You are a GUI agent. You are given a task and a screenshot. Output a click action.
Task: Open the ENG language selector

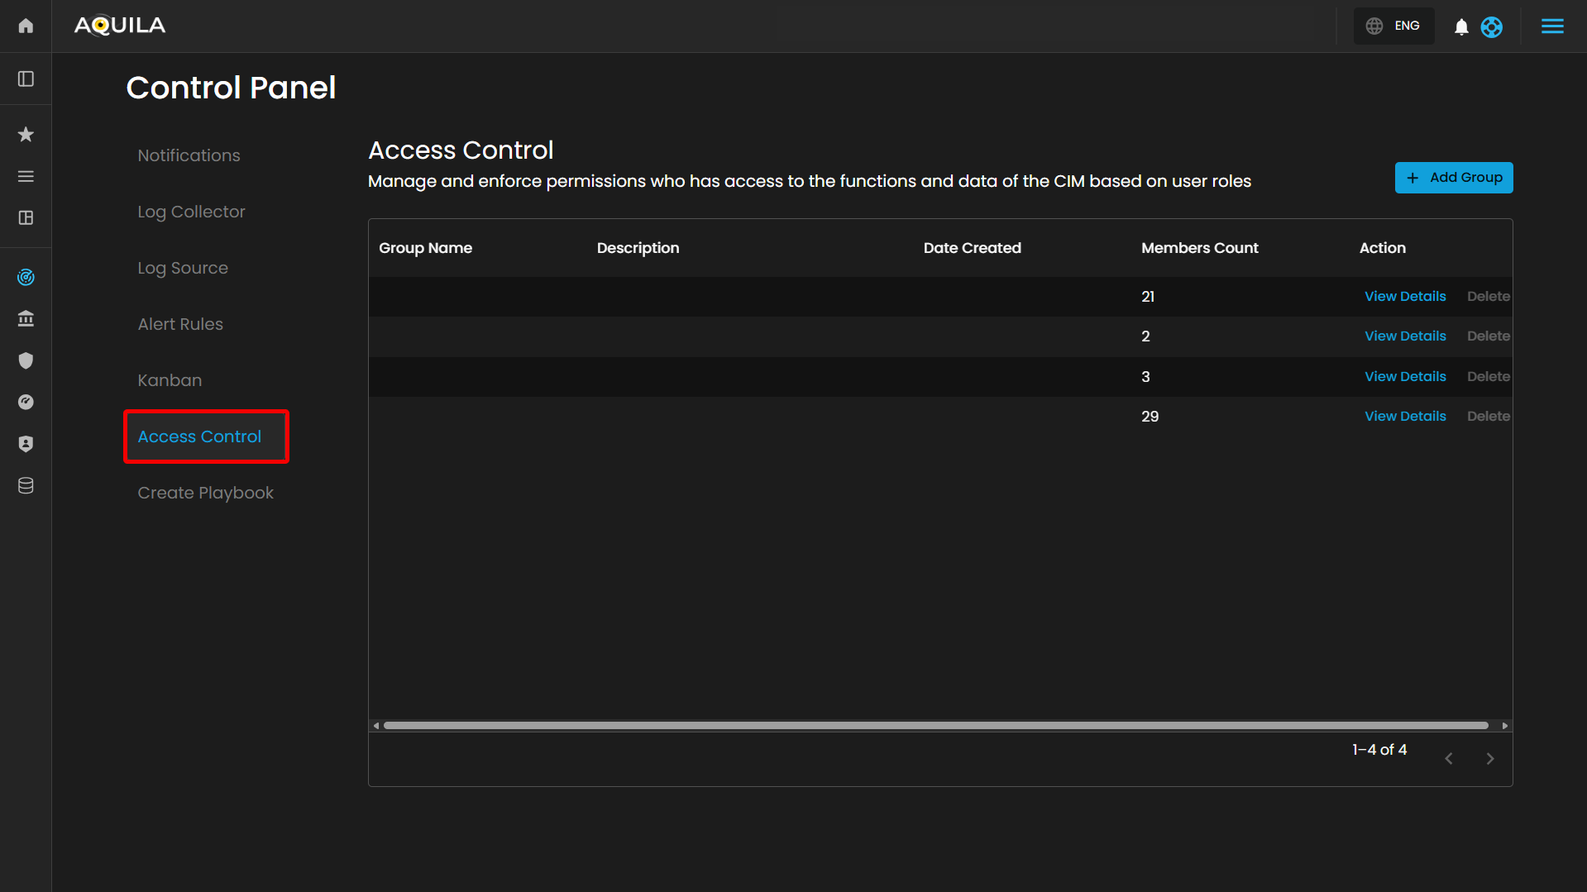(1393, 26)
